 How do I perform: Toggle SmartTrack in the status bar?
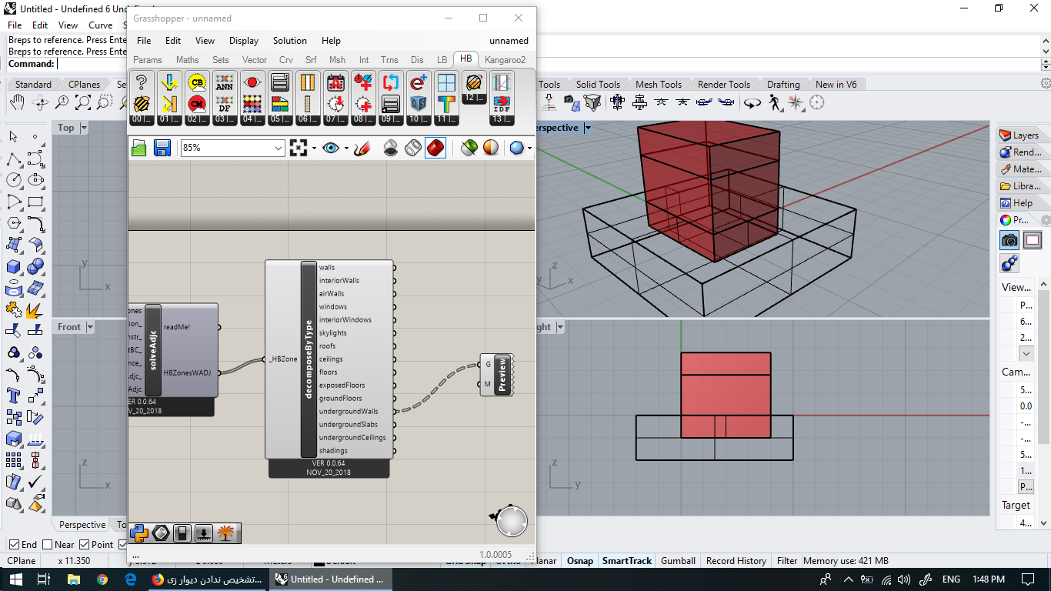(x=627, y=561)
